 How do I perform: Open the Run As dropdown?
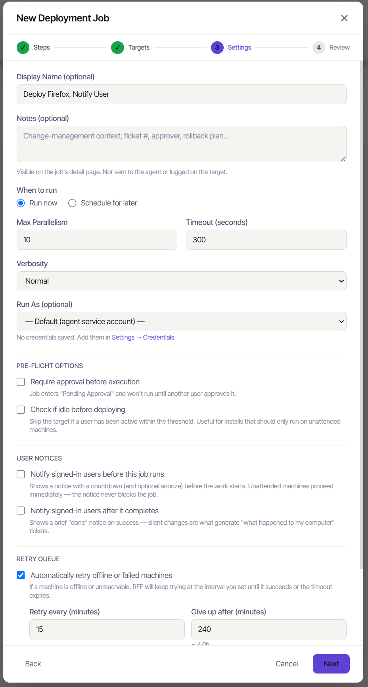click(182, 322)
